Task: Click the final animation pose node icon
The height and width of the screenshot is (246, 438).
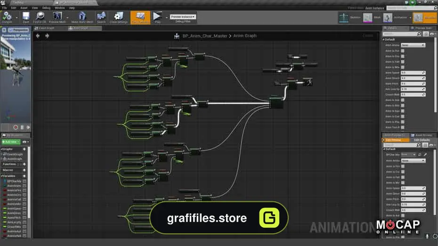Action: pos(309,82)
